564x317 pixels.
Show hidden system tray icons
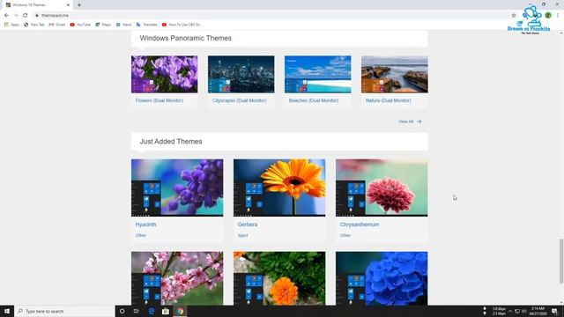pyautogui.click(x=510, y=311)
